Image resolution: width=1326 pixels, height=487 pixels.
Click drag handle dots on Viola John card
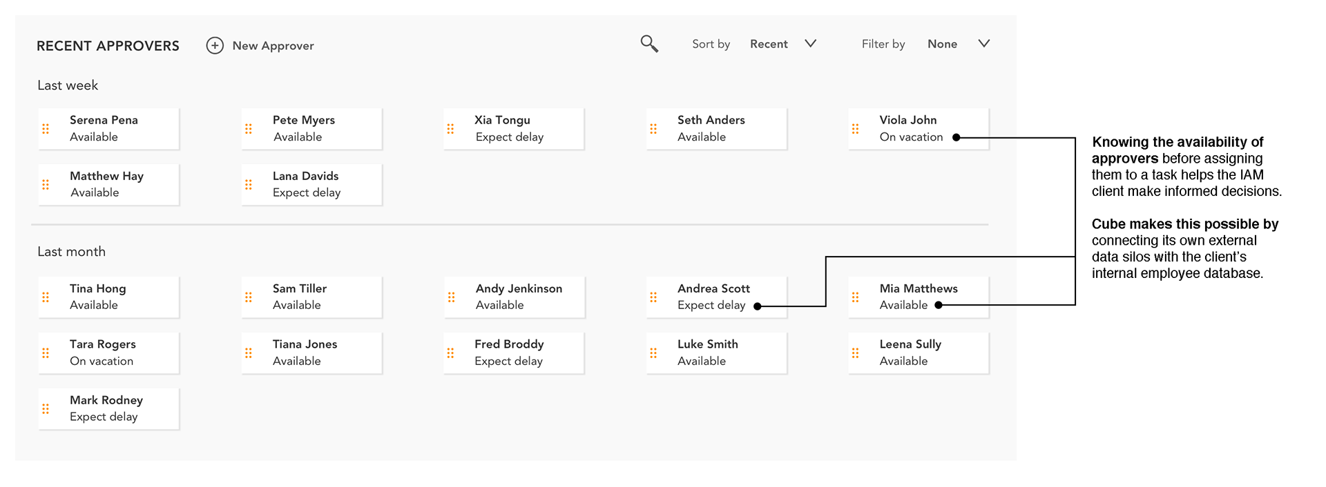[855, 129]
